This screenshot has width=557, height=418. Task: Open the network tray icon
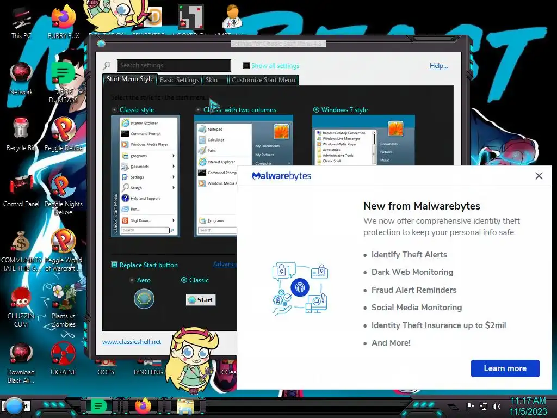coord(484,406)
